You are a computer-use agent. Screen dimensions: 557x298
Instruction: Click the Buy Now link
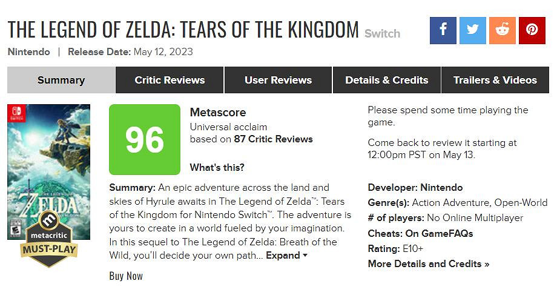[126, 276]
